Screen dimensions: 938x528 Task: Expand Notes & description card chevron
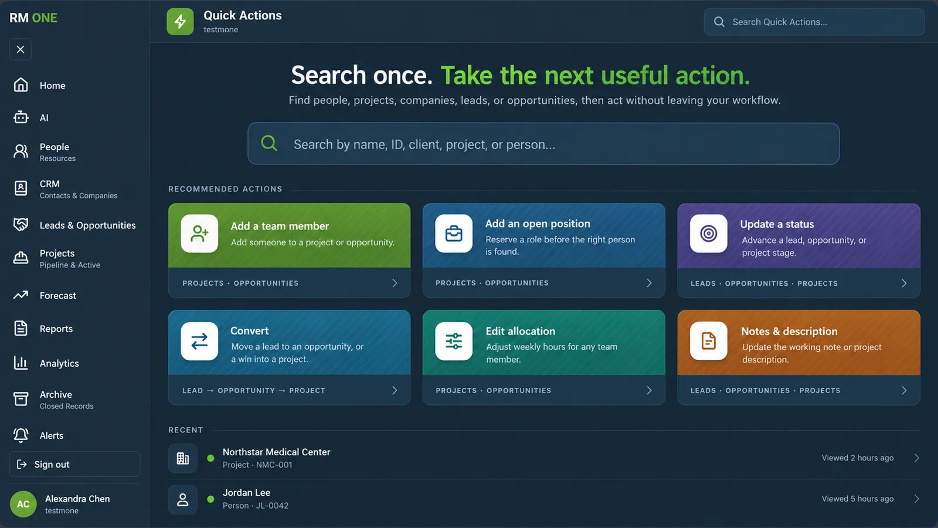pos(904,390)
